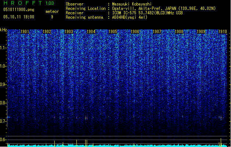Click the 'Receiving antenna' label
The width and height of the screenshot is (231, 147).
click(x=84, y=17)
